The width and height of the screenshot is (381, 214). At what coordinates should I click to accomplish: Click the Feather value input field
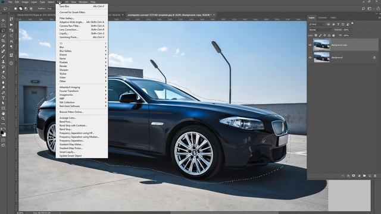[x=49, y=8]
